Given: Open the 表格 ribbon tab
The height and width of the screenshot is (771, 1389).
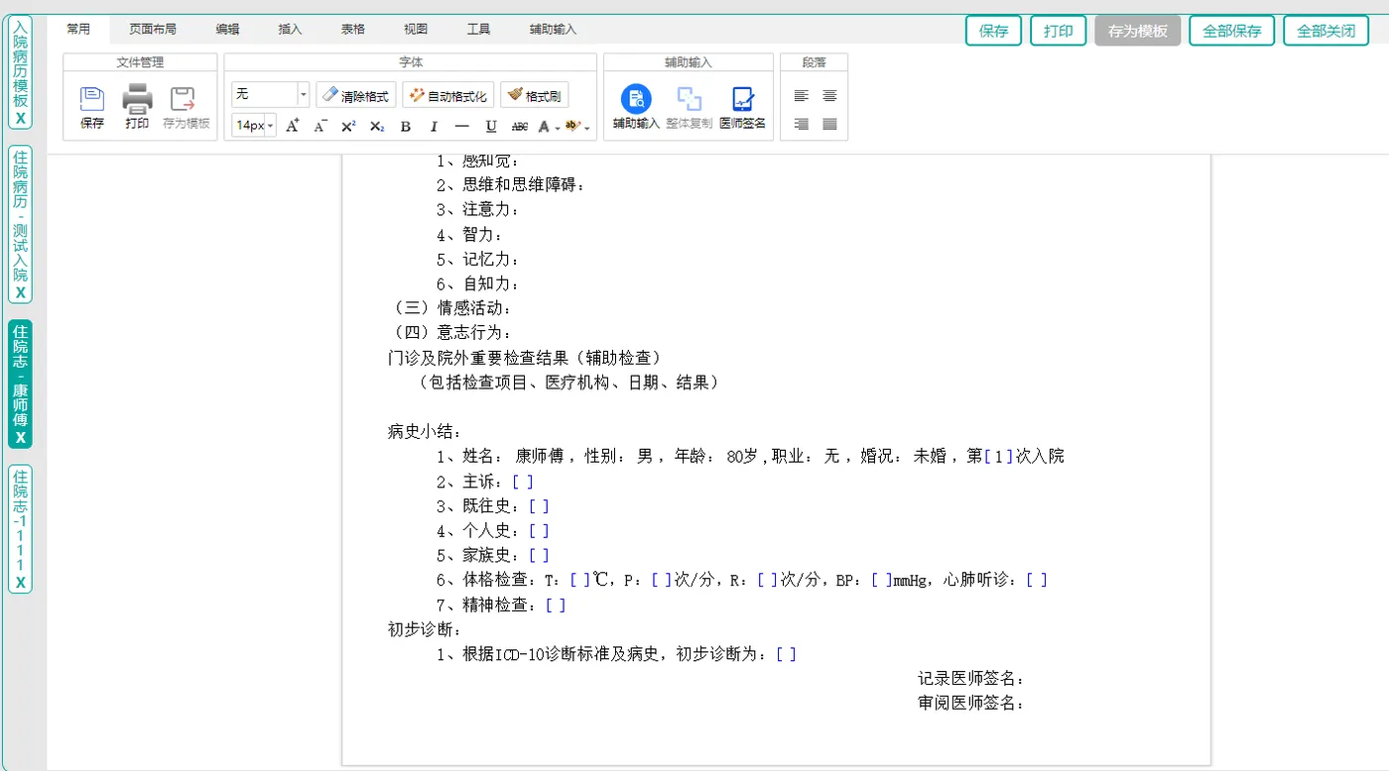Looking at the screenshot, I should [352, 30].
